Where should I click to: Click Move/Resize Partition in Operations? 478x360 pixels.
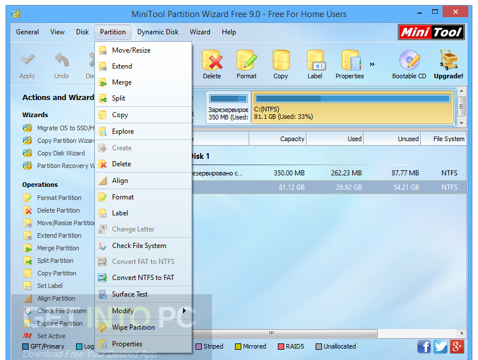[x=59, y=223]
